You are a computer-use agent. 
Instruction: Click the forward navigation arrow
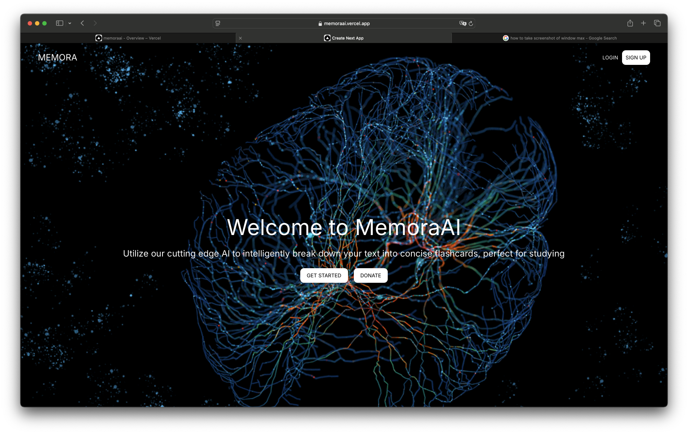click(95, 23)
